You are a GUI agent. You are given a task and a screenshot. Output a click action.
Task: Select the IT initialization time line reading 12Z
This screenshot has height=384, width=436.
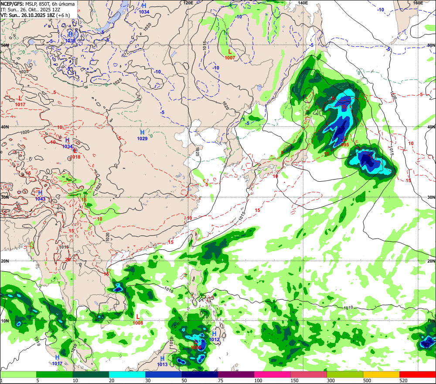pyautogui.click(x=31, y=10)
